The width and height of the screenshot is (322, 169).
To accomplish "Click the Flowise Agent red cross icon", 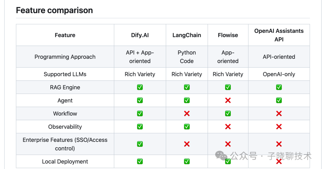I will point(228,100).
